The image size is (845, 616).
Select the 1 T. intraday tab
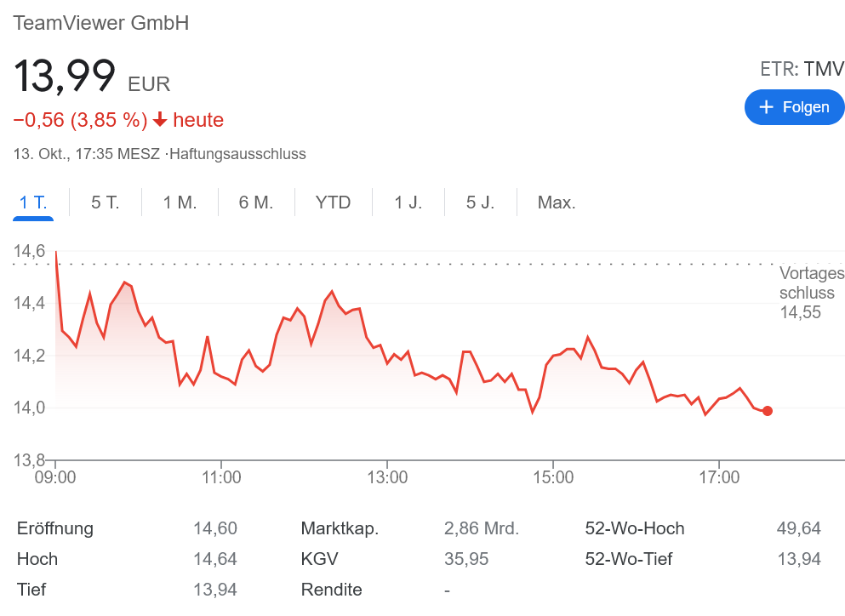(x=33, y=202)
